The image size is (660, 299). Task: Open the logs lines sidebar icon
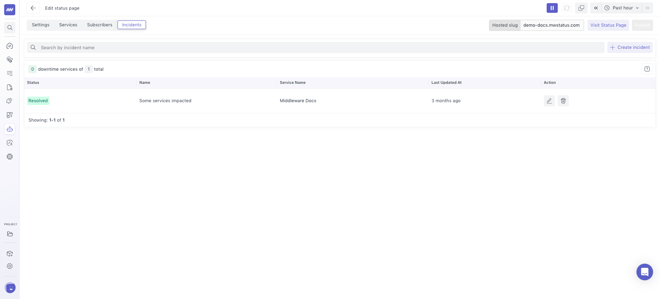point(10,73)
